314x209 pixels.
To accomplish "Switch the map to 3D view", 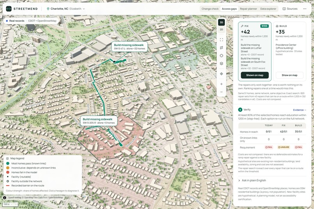I will pyautogui.click(x=221, y=23).
